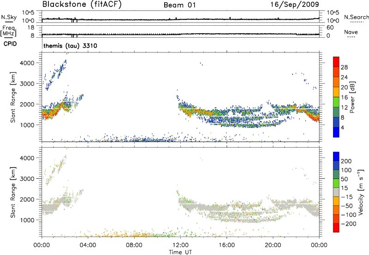Select green Power colorbar segment between 12 and 16
The width and height of the screenshot is (369, 255).
coord(336,102)
